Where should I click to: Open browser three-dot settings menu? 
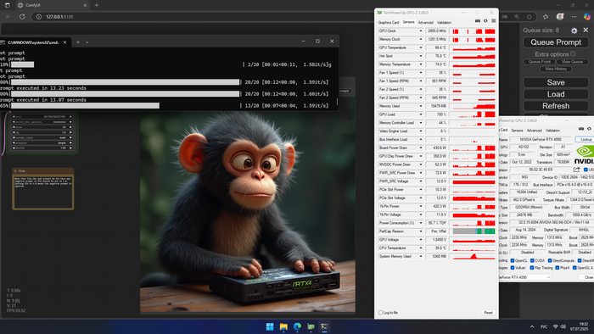(x=574, y=17)
